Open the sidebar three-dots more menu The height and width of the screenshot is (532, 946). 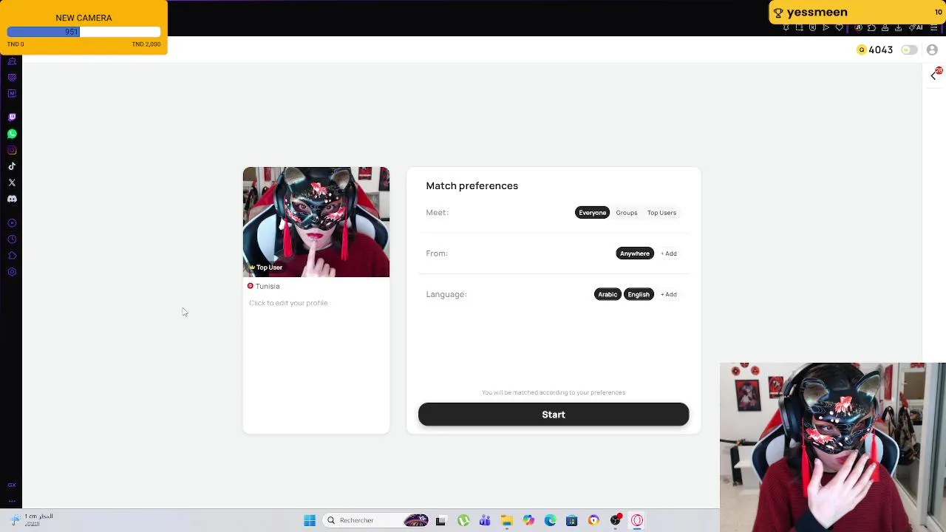click(12, 501)
